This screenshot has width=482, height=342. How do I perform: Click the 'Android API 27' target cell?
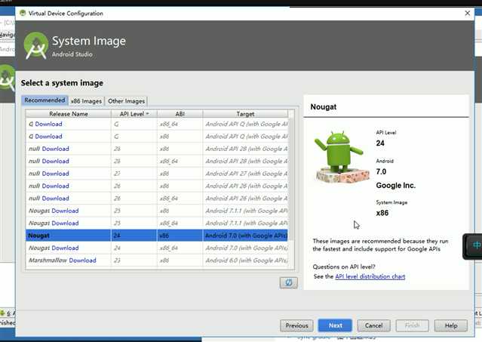pos(246,174)
